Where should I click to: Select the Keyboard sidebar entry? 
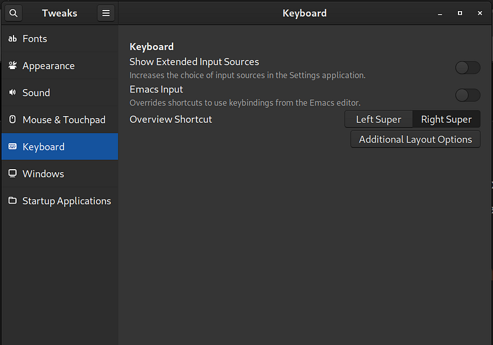60,147
